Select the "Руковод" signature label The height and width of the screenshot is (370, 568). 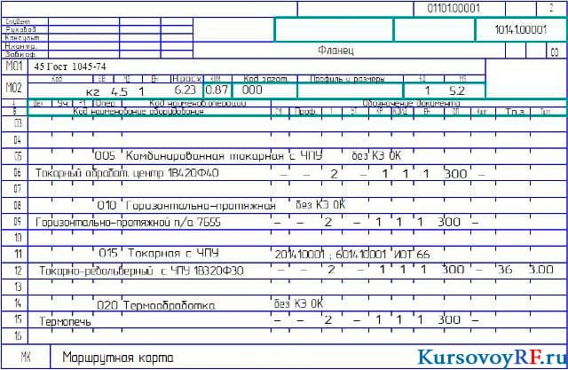20,29
